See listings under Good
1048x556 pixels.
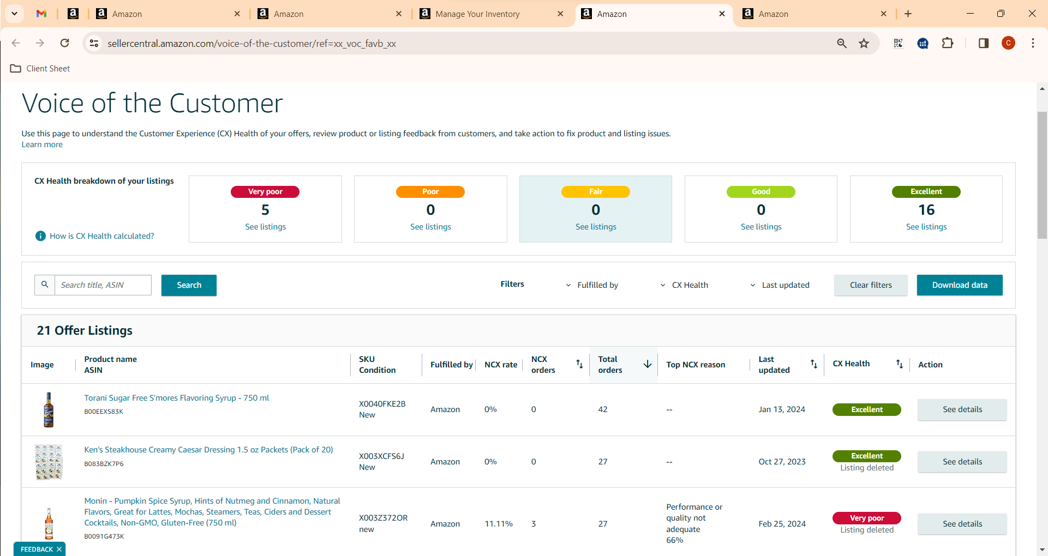761,227
